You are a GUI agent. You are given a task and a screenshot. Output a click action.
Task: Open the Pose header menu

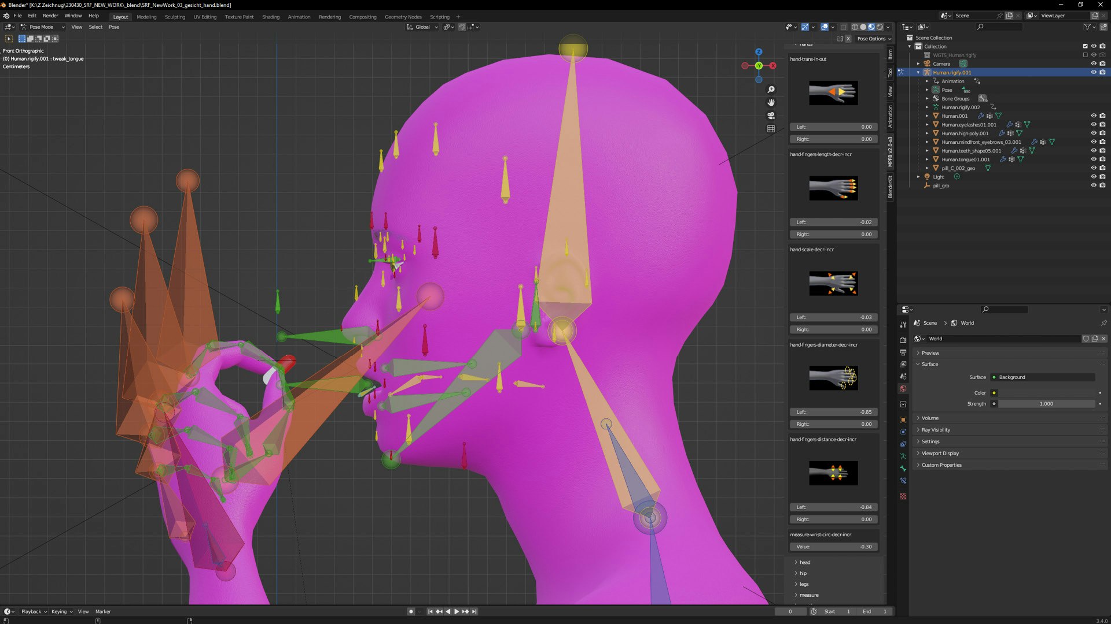point(114,27)
